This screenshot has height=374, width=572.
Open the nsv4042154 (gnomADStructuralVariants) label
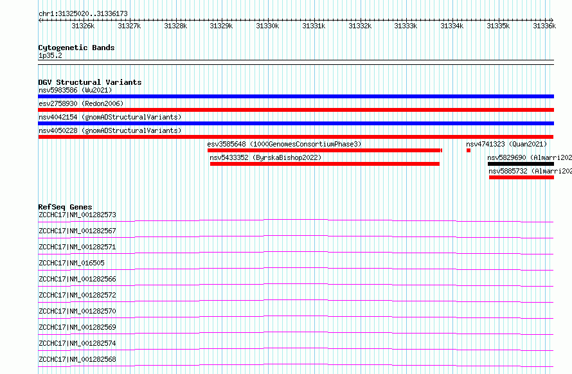(x=110, y=117)
